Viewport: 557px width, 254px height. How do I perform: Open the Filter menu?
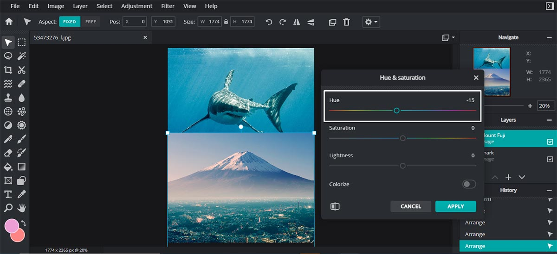click(x=168, y=6)
